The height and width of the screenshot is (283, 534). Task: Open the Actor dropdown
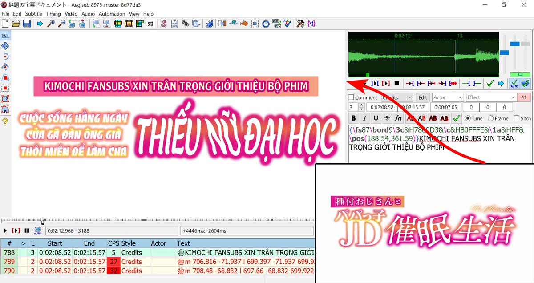(x=448, y=97)
